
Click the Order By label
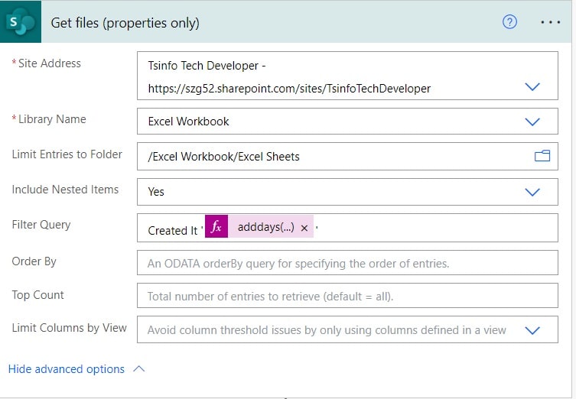coord(34,261)
